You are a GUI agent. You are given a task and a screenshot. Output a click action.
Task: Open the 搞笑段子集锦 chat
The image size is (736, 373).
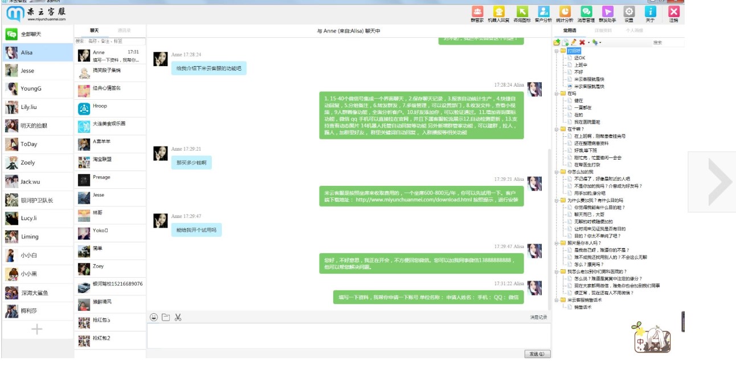[x=110, y=73]
